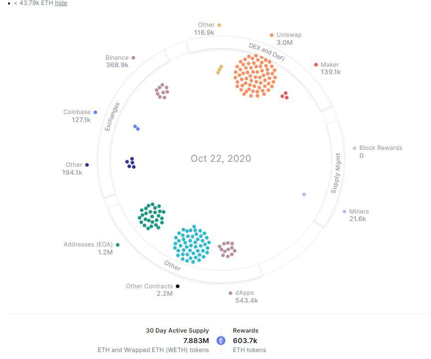Click the Binance legend dot

133,58
